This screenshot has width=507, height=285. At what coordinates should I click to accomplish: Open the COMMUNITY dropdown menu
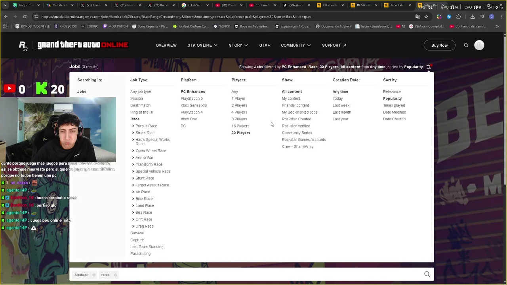click(x=295, y=45)
